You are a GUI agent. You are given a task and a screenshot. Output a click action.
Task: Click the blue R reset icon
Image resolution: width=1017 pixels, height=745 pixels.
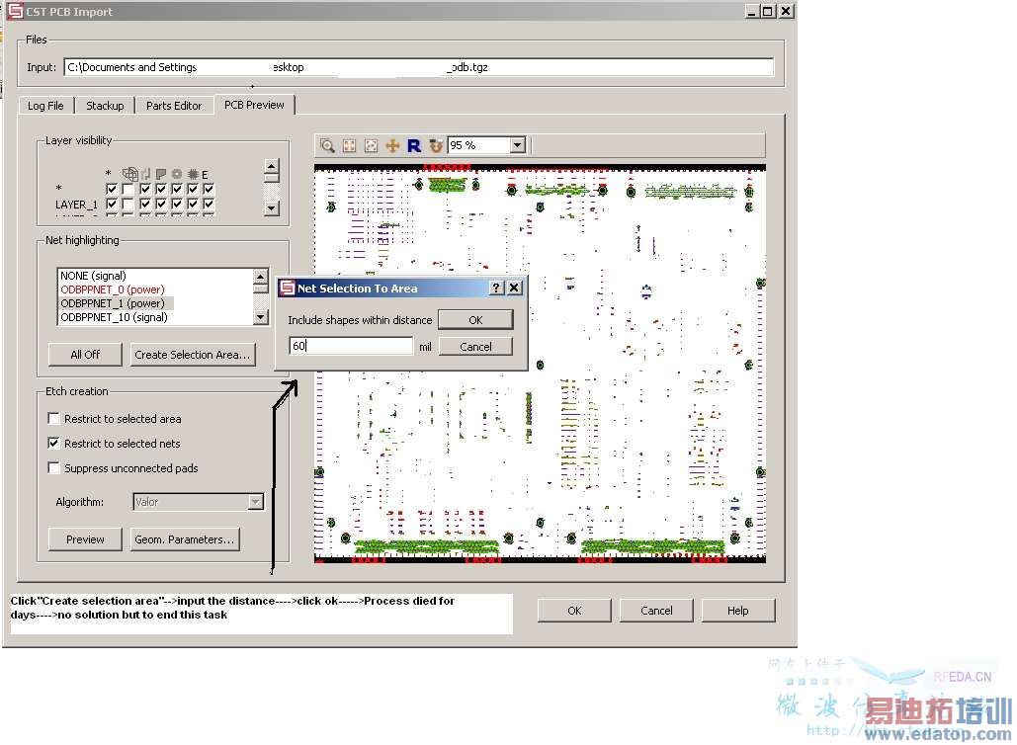point(414,146)
